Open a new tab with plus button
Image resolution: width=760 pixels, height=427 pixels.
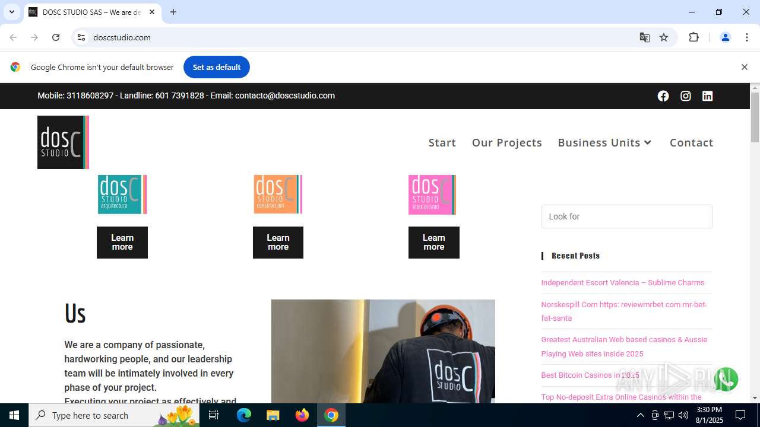(173, 12)
